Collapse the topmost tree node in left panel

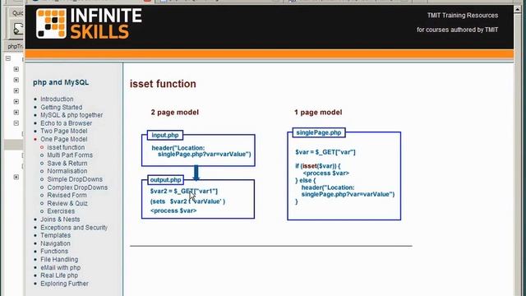point(8,58)
